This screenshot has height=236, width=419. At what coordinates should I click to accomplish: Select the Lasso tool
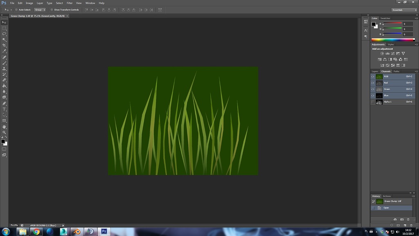[x=4, y=34]
